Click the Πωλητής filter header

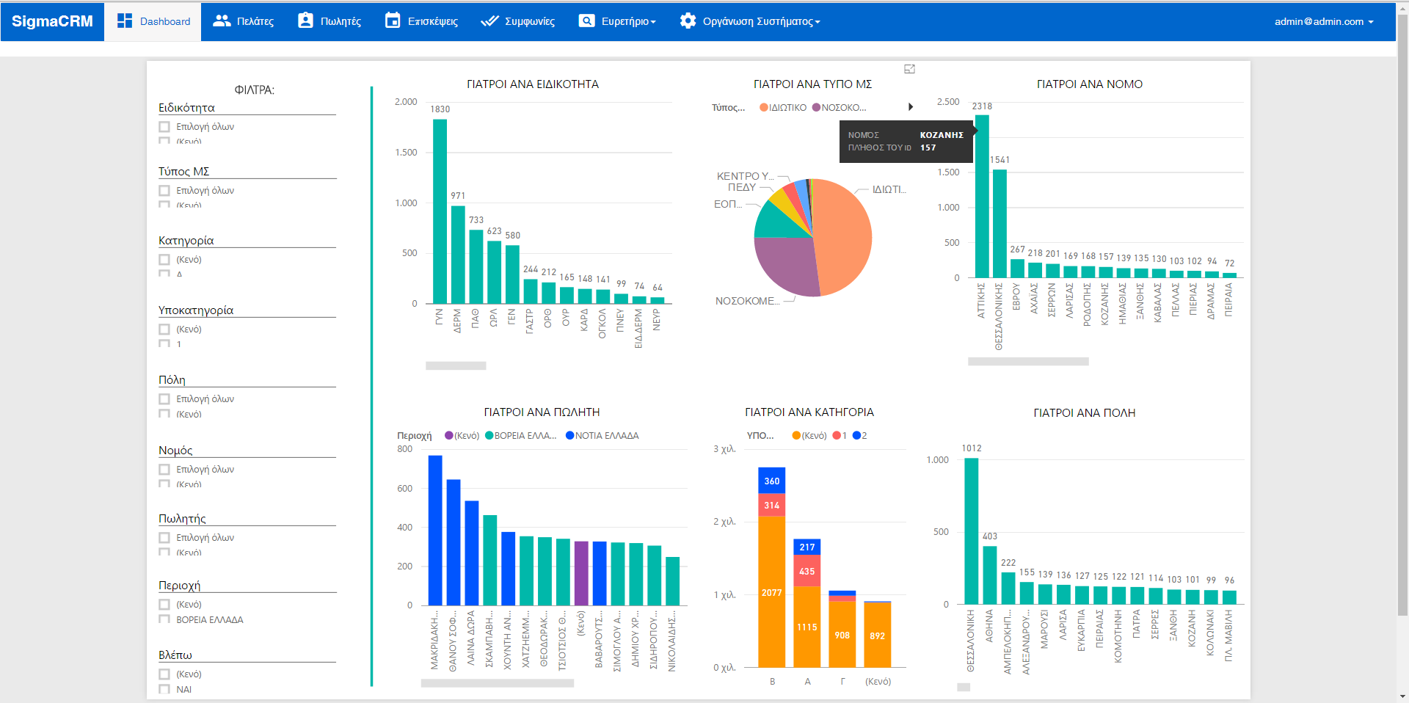click(x=182, y=519)
